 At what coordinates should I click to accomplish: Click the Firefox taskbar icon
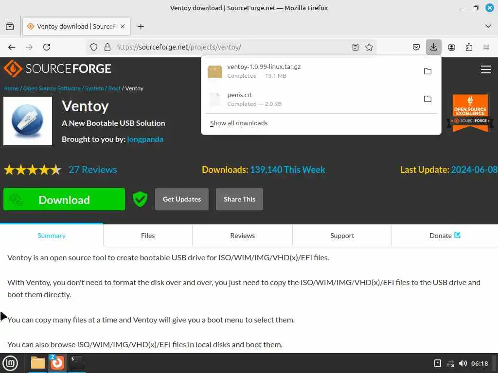pos(57,363)
